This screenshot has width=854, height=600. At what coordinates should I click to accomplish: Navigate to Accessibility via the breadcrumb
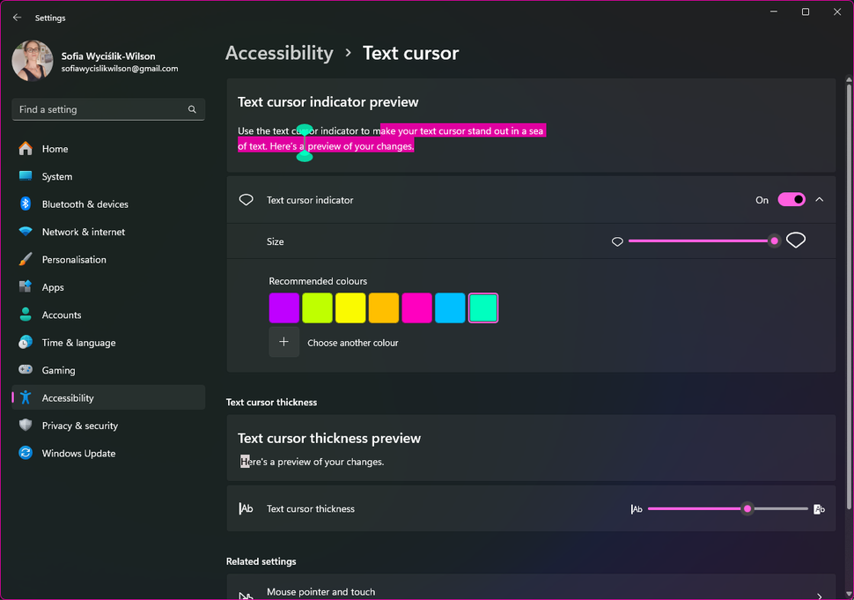279,53
